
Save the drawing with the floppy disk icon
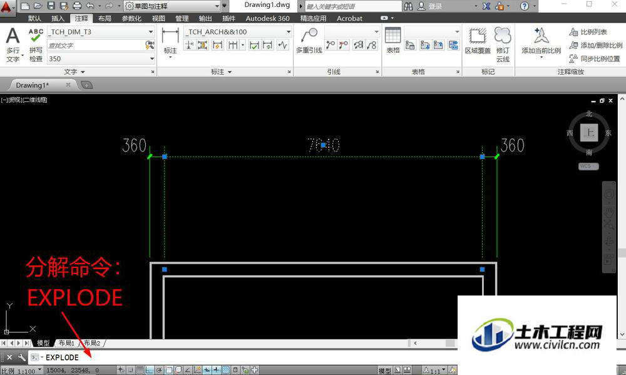coord(51,6)
